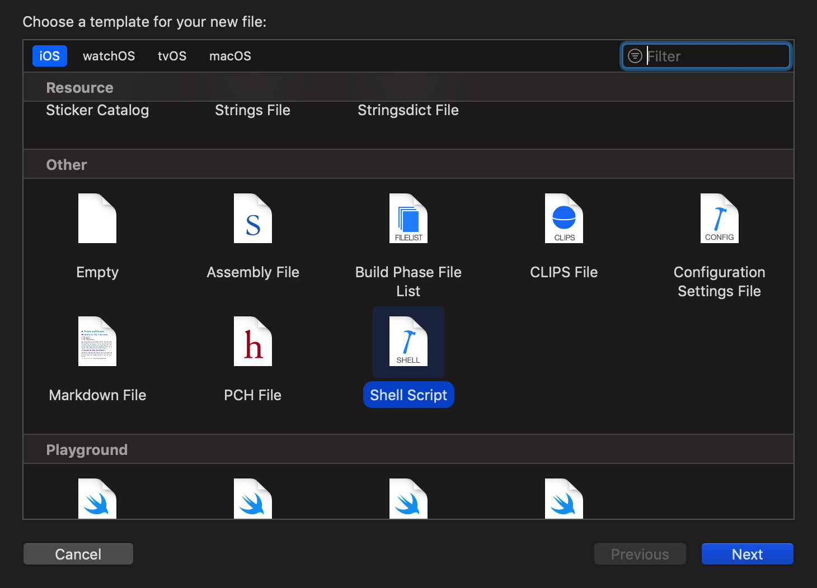Viewport: 817px width, 588px height.
Task: Click the Empty template label
Action: click(97, 272)
